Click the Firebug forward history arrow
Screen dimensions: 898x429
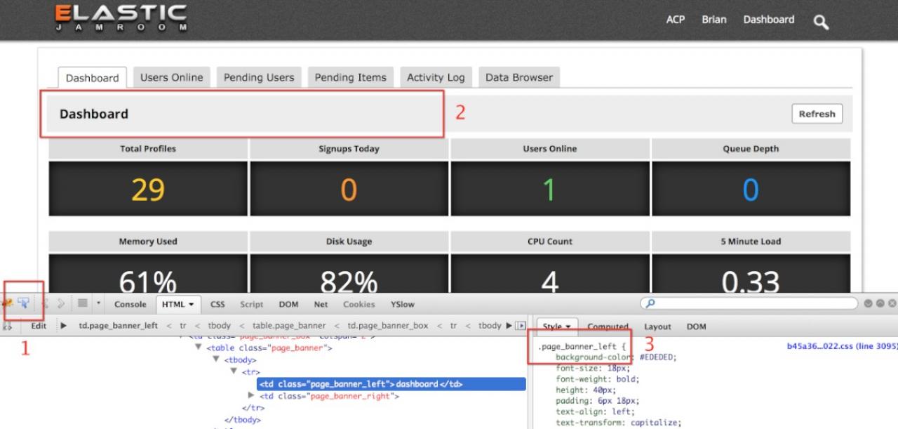(62, 303)
